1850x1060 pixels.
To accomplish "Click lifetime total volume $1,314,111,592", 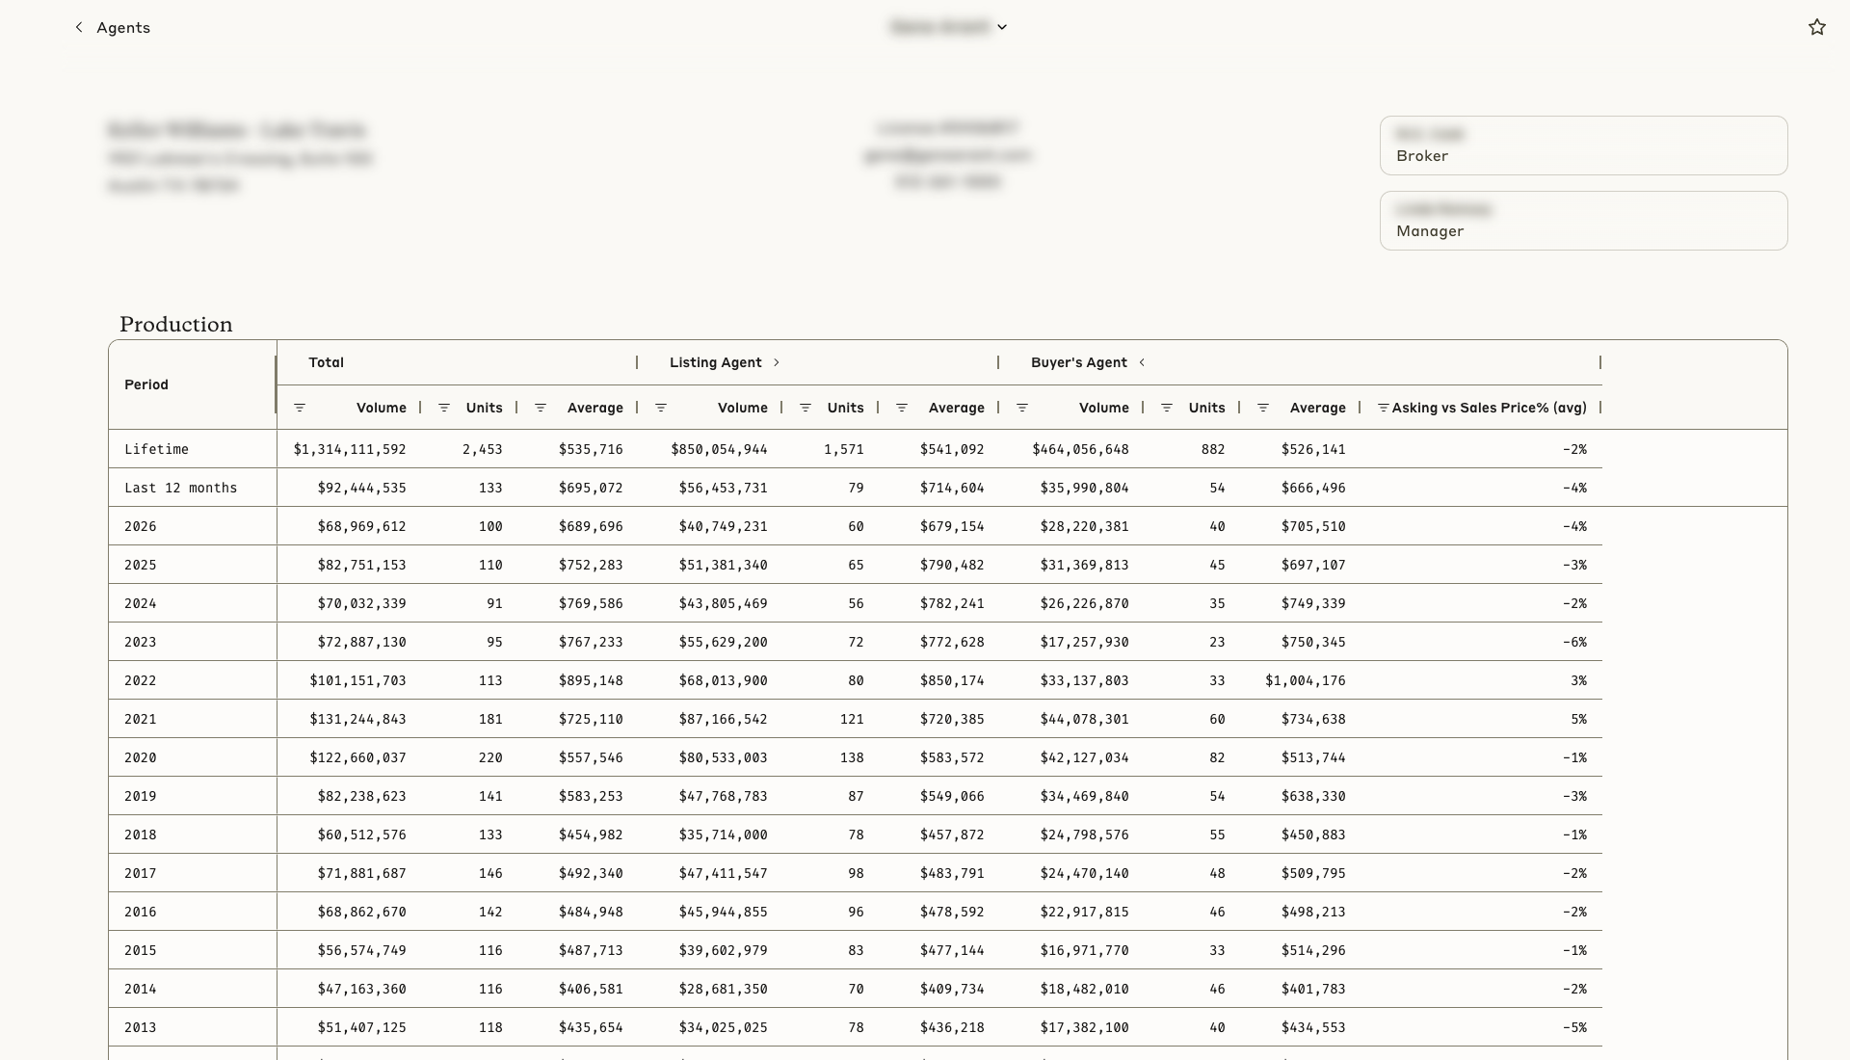I will click(x=350, y=449).
